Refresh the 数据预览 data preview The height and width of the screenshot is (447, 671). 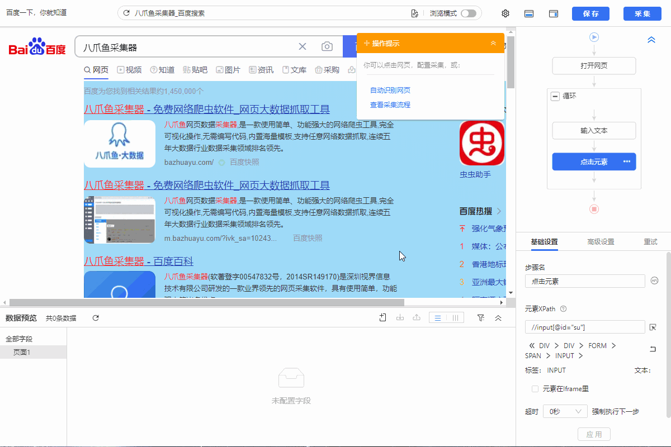[96, 318]
